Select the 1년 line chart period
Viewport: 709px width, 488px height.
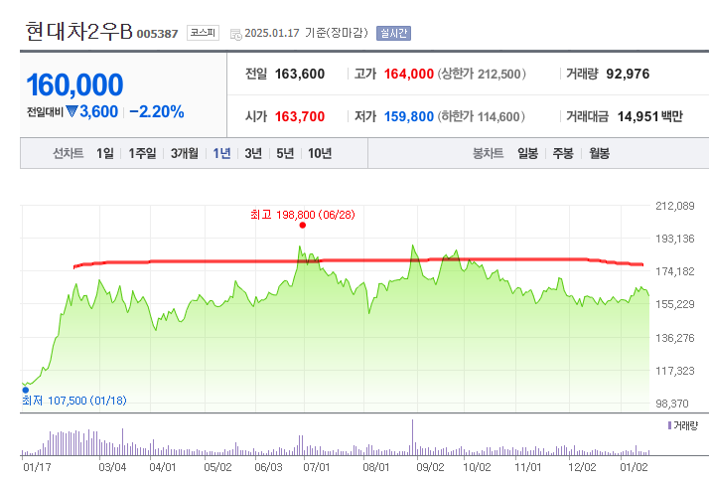pos(221,153)
